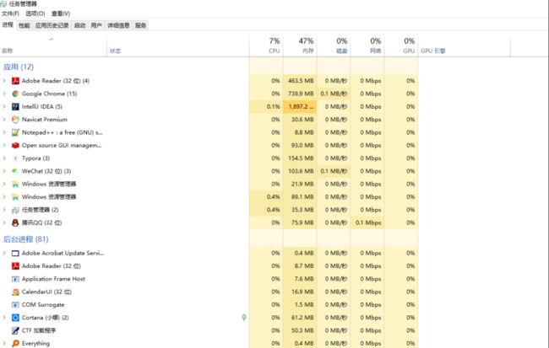Click the Cortana process icon
The image size is (549, 348).
pyautogui.click(x=15, y=318)
